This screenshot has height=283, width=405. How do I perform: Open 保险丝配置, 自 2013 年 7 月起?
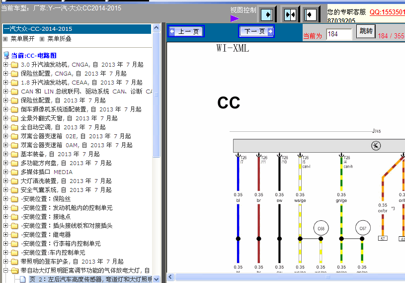click(63, 100)
